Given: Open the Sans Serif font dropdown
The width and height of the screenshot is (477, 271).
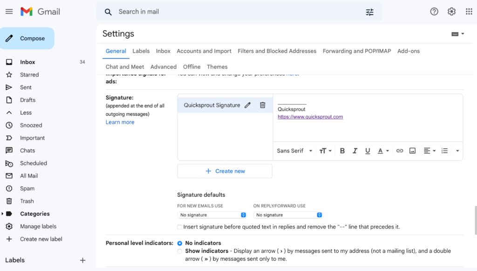Looking at the screenshot, I should pos(293,151).
